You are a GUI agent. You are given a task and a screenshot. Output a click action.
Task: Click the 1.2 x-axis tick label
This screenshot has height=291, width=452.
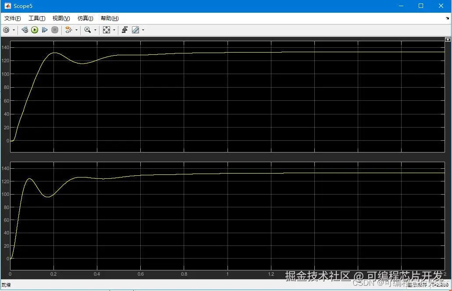pos(271,274)
